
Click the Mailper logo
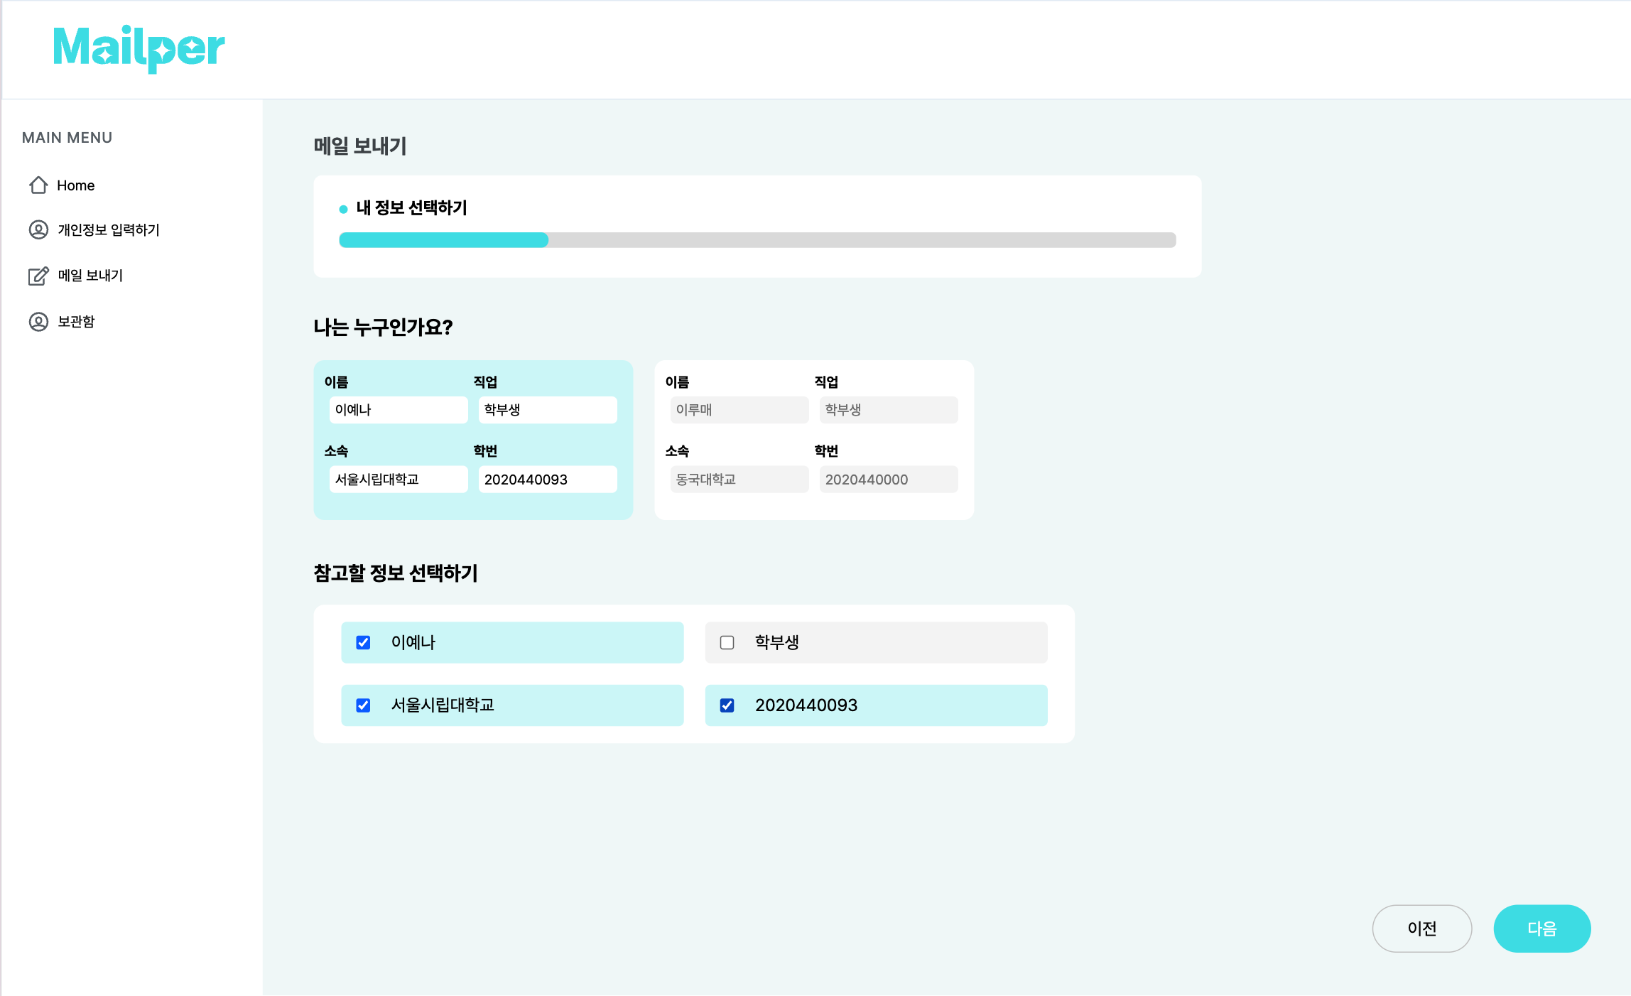[x=139, y=48]
